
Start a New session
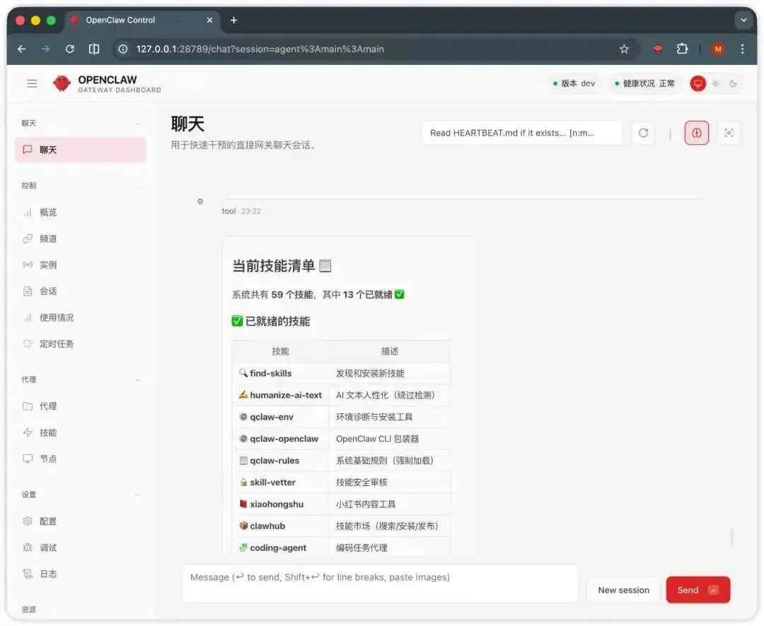coord(623,590)
